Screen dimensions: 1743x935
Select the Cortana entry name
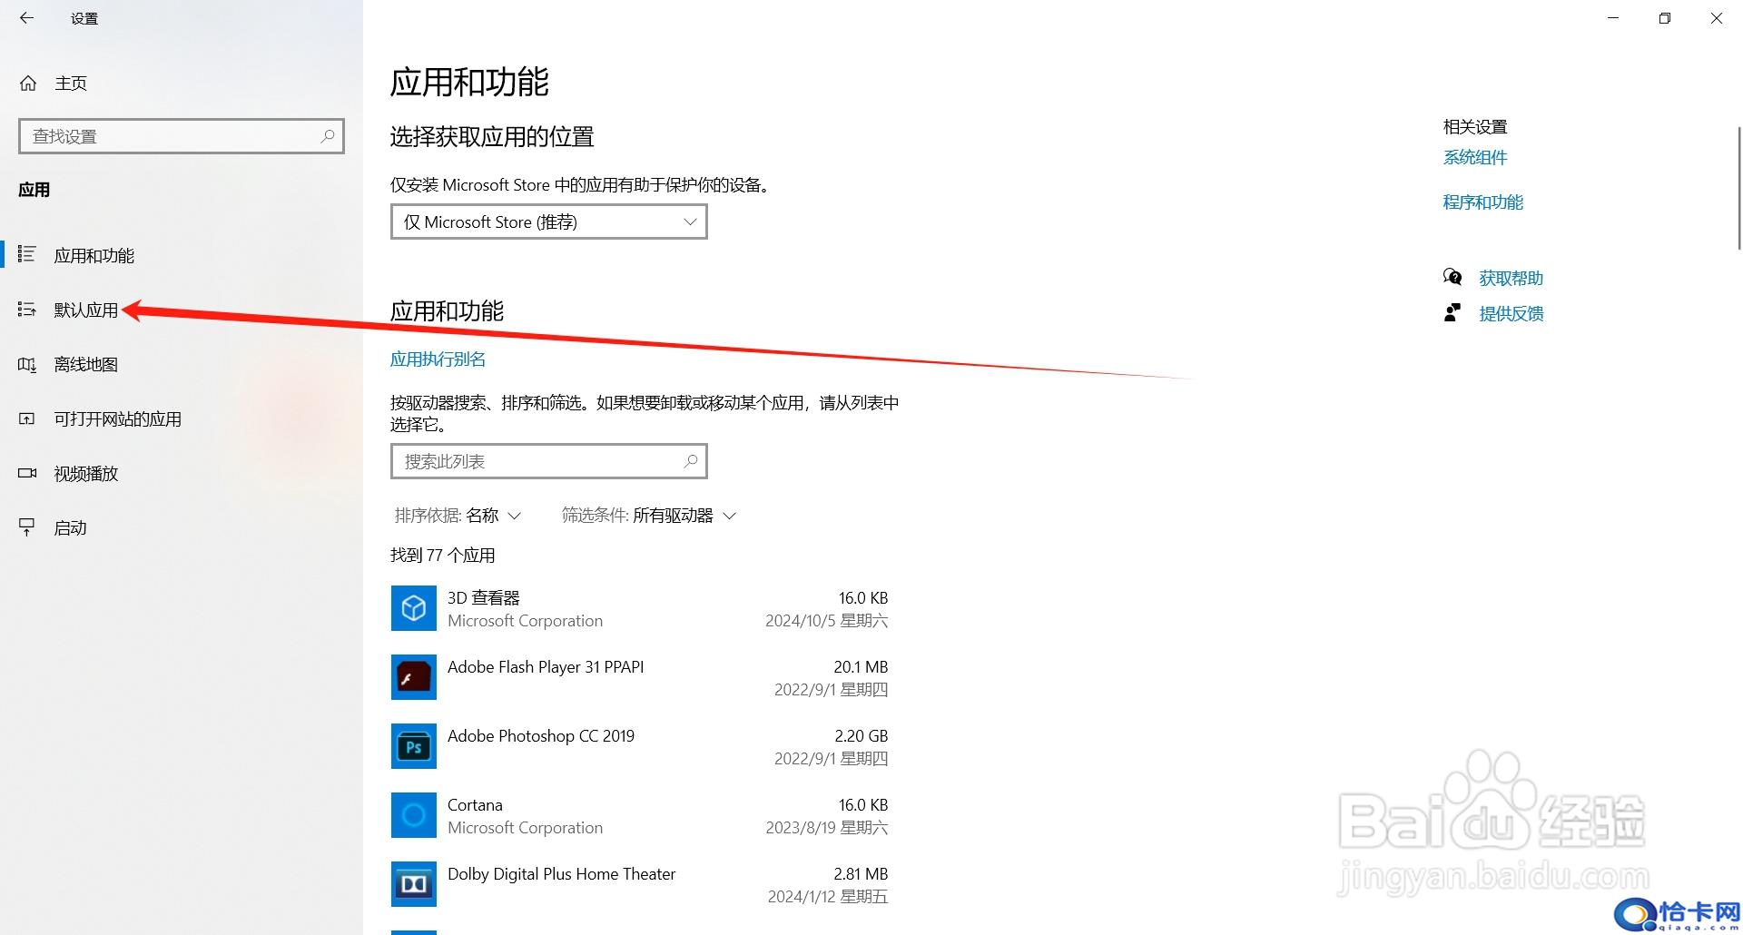pyautogui.click(x=475, y=805)
